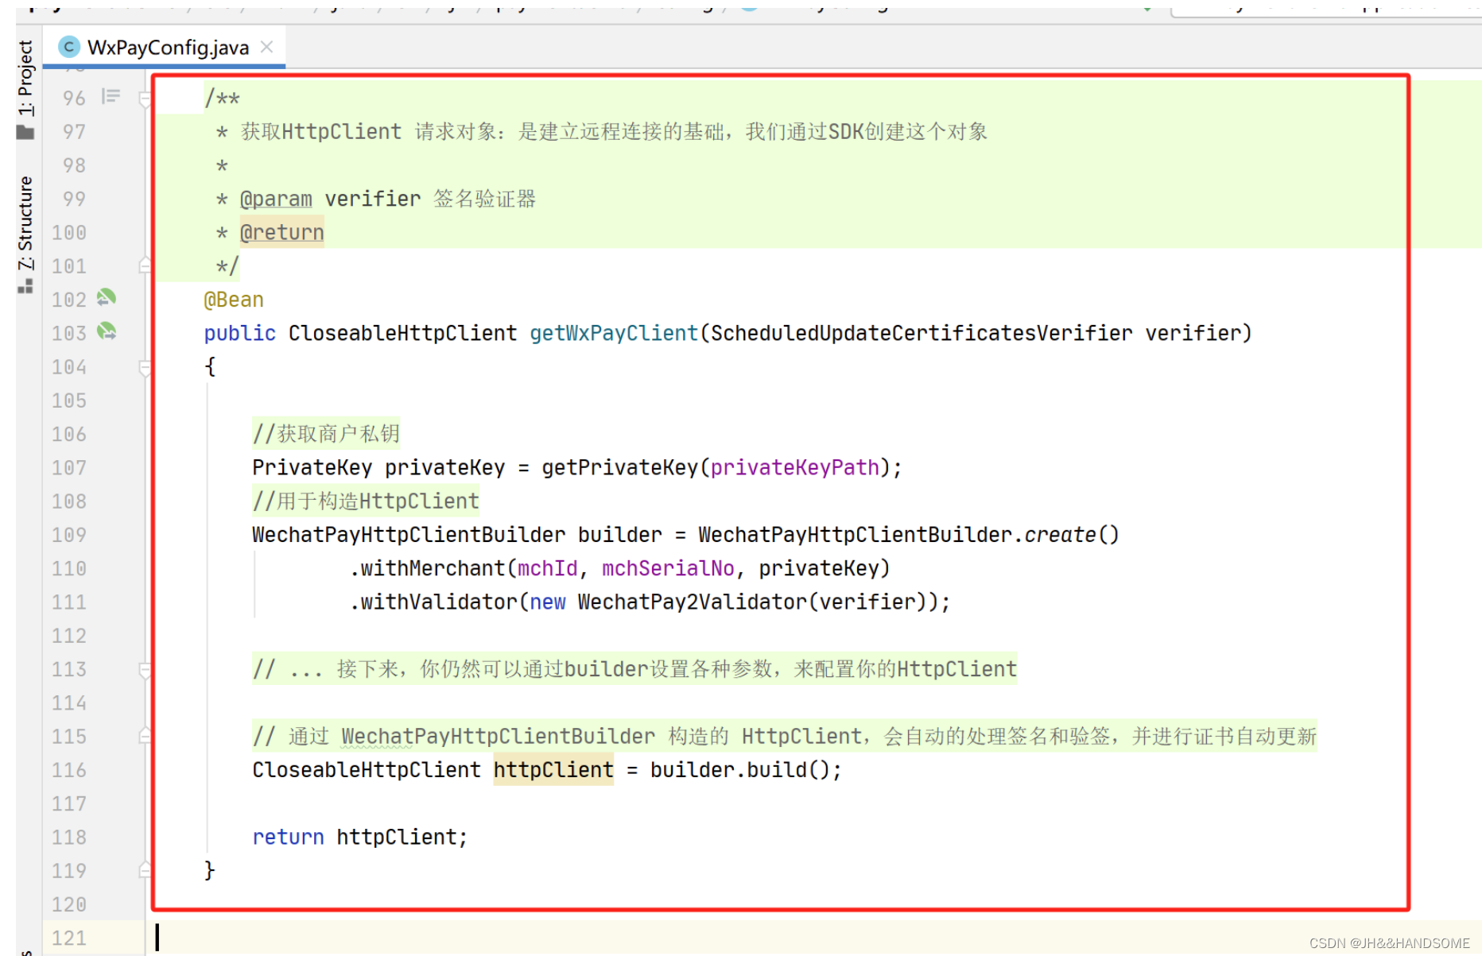Open the Project tool window
The height and width of the screenshot is (956, 1482).
click(x=25, y=78)
